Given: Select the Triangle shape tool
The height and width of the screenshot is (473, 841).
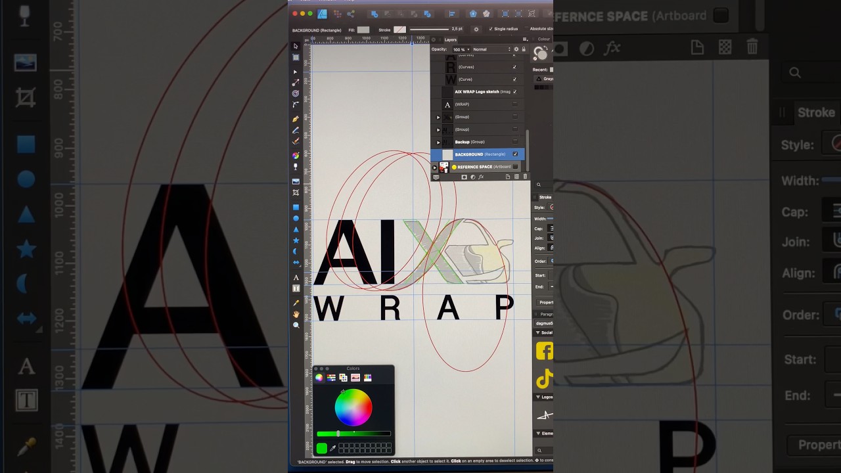Looking at the screenshot, I should tap(296, 229).
